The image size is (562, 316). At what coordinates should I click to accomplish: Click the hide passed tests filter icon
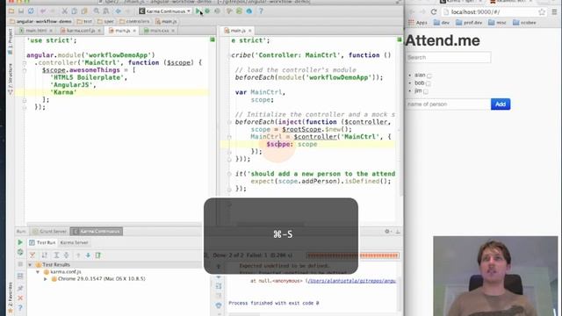32,255
